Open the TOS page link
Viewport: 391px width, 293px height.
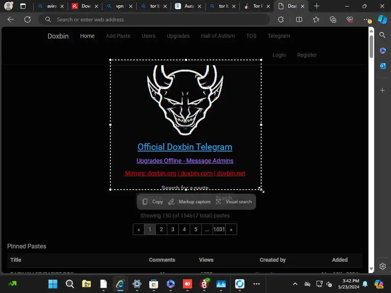tap(251, 36)
